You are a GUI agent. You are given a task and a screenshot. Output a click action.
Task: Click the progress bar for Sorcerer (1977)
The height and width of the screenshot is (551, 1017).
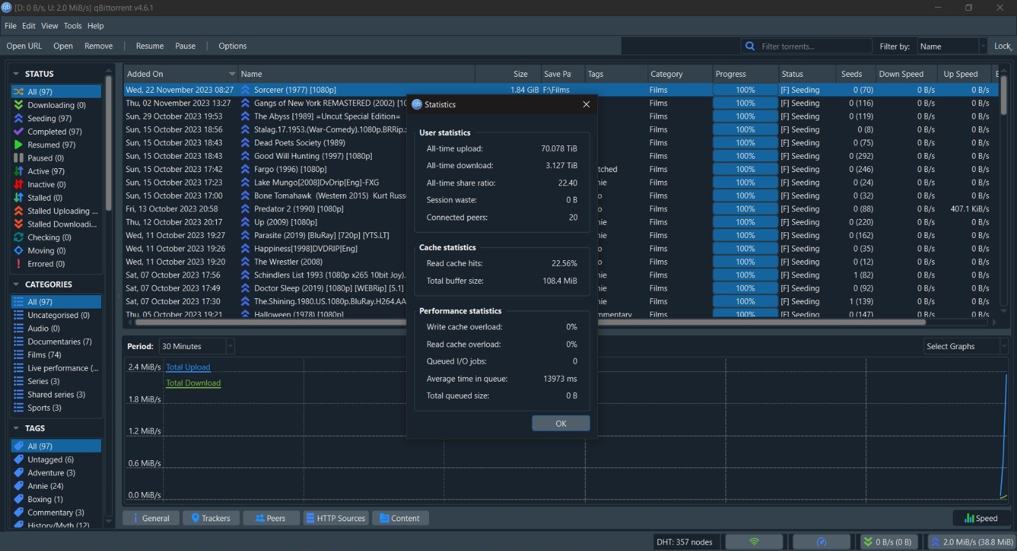coord(745,90)
